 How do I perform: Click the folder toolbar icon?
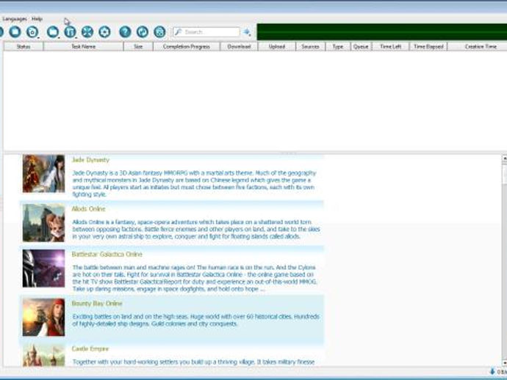coord(53,32)
